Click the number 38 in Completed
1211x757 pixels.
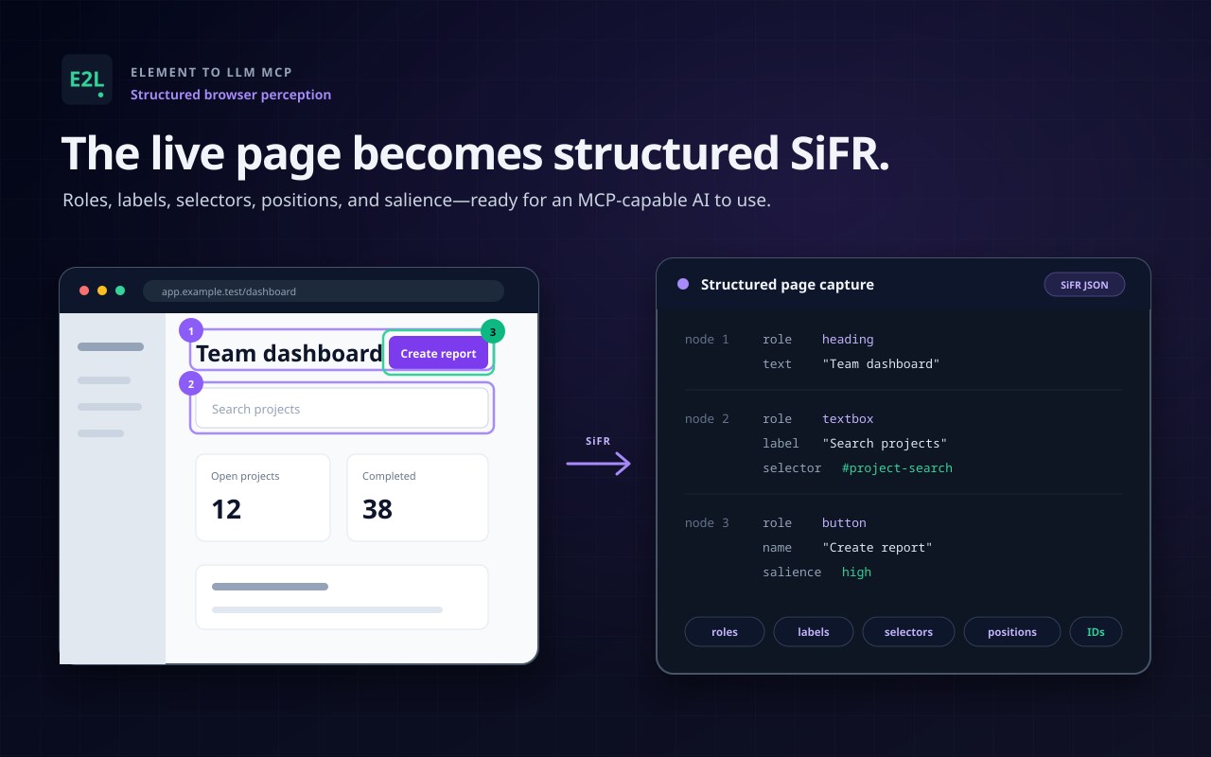point(377,509)
